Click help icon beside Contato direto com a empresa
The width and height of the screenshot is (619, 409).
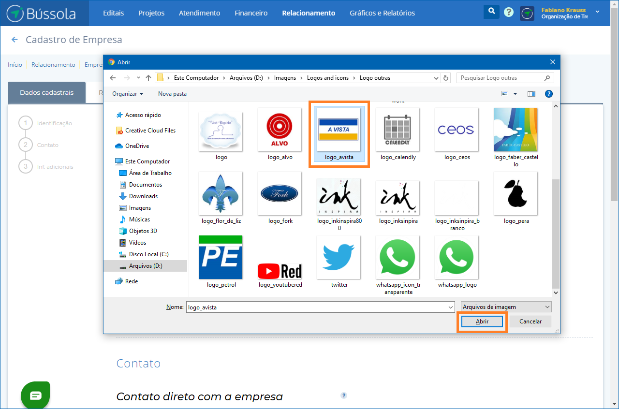click(x=344, y=395)
